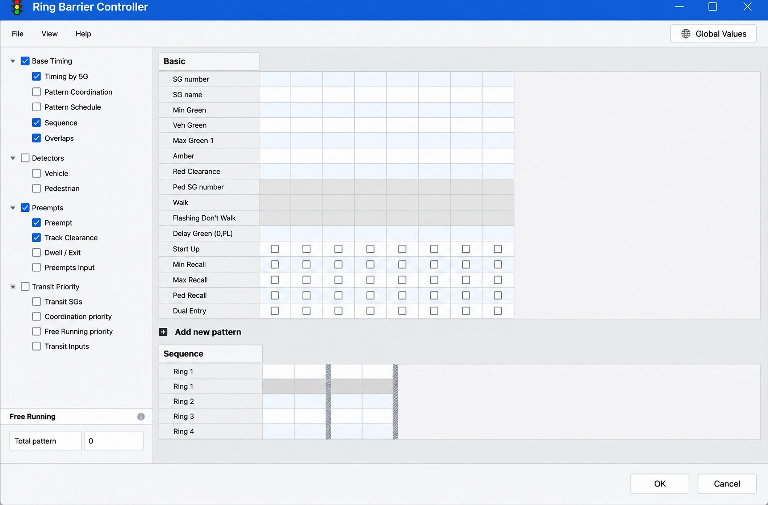Uncheck the Track Clearance checkbox
This screenshot has height=505, width=768.
(x=36, y=238)
